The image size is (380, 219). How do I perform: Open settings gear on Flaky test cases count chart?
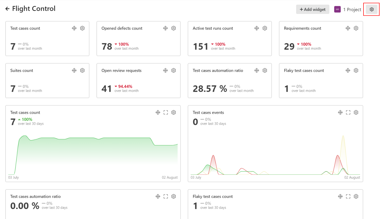tap(356, 196)
